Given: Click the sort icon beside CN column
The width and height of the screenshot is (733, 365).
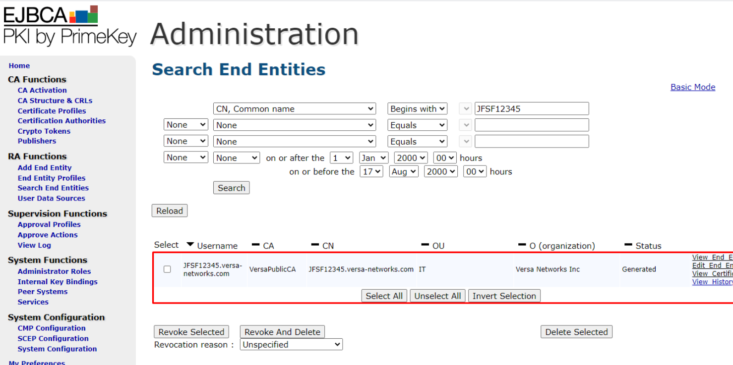Looking at the screenshot, I should click(x=315, y=245).
